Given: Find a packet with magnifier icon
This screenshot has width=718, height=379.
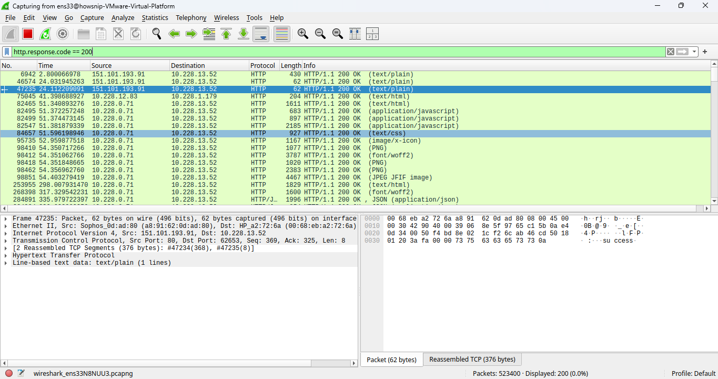Looking at the screenshot, I should (x=157, y=34).
